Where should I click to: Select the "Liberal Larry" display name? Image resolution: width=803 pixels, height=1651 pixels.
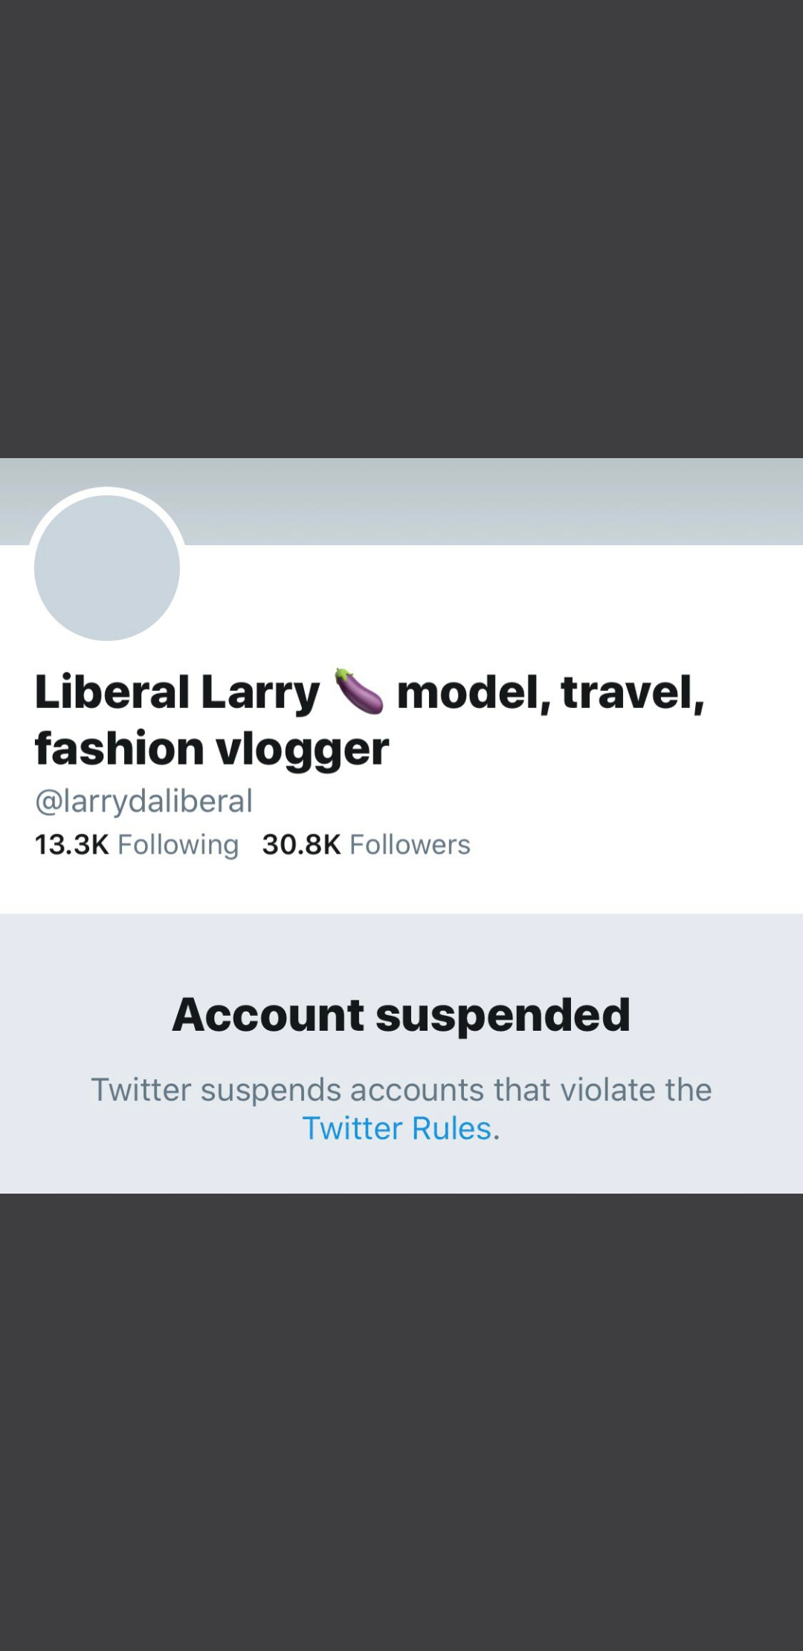pyautogui.click(x=177, y=692)
